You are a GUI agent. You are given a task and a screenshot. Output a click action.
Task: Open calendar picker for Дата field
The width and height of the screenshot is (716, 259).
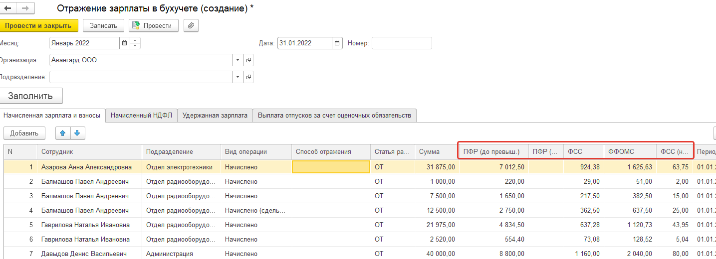(x=337, y=43)
